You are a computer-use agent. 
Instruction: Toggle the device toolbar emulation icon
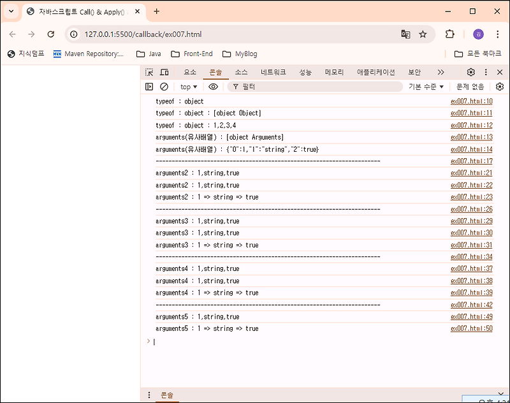pyautogui.click(x=164, y=72)
